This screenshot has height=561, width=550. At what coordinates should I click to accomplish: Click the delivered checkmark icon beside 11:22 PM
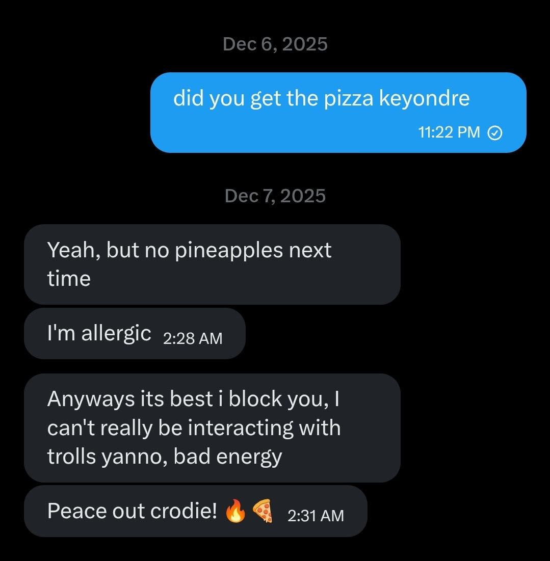pos(495,133)
